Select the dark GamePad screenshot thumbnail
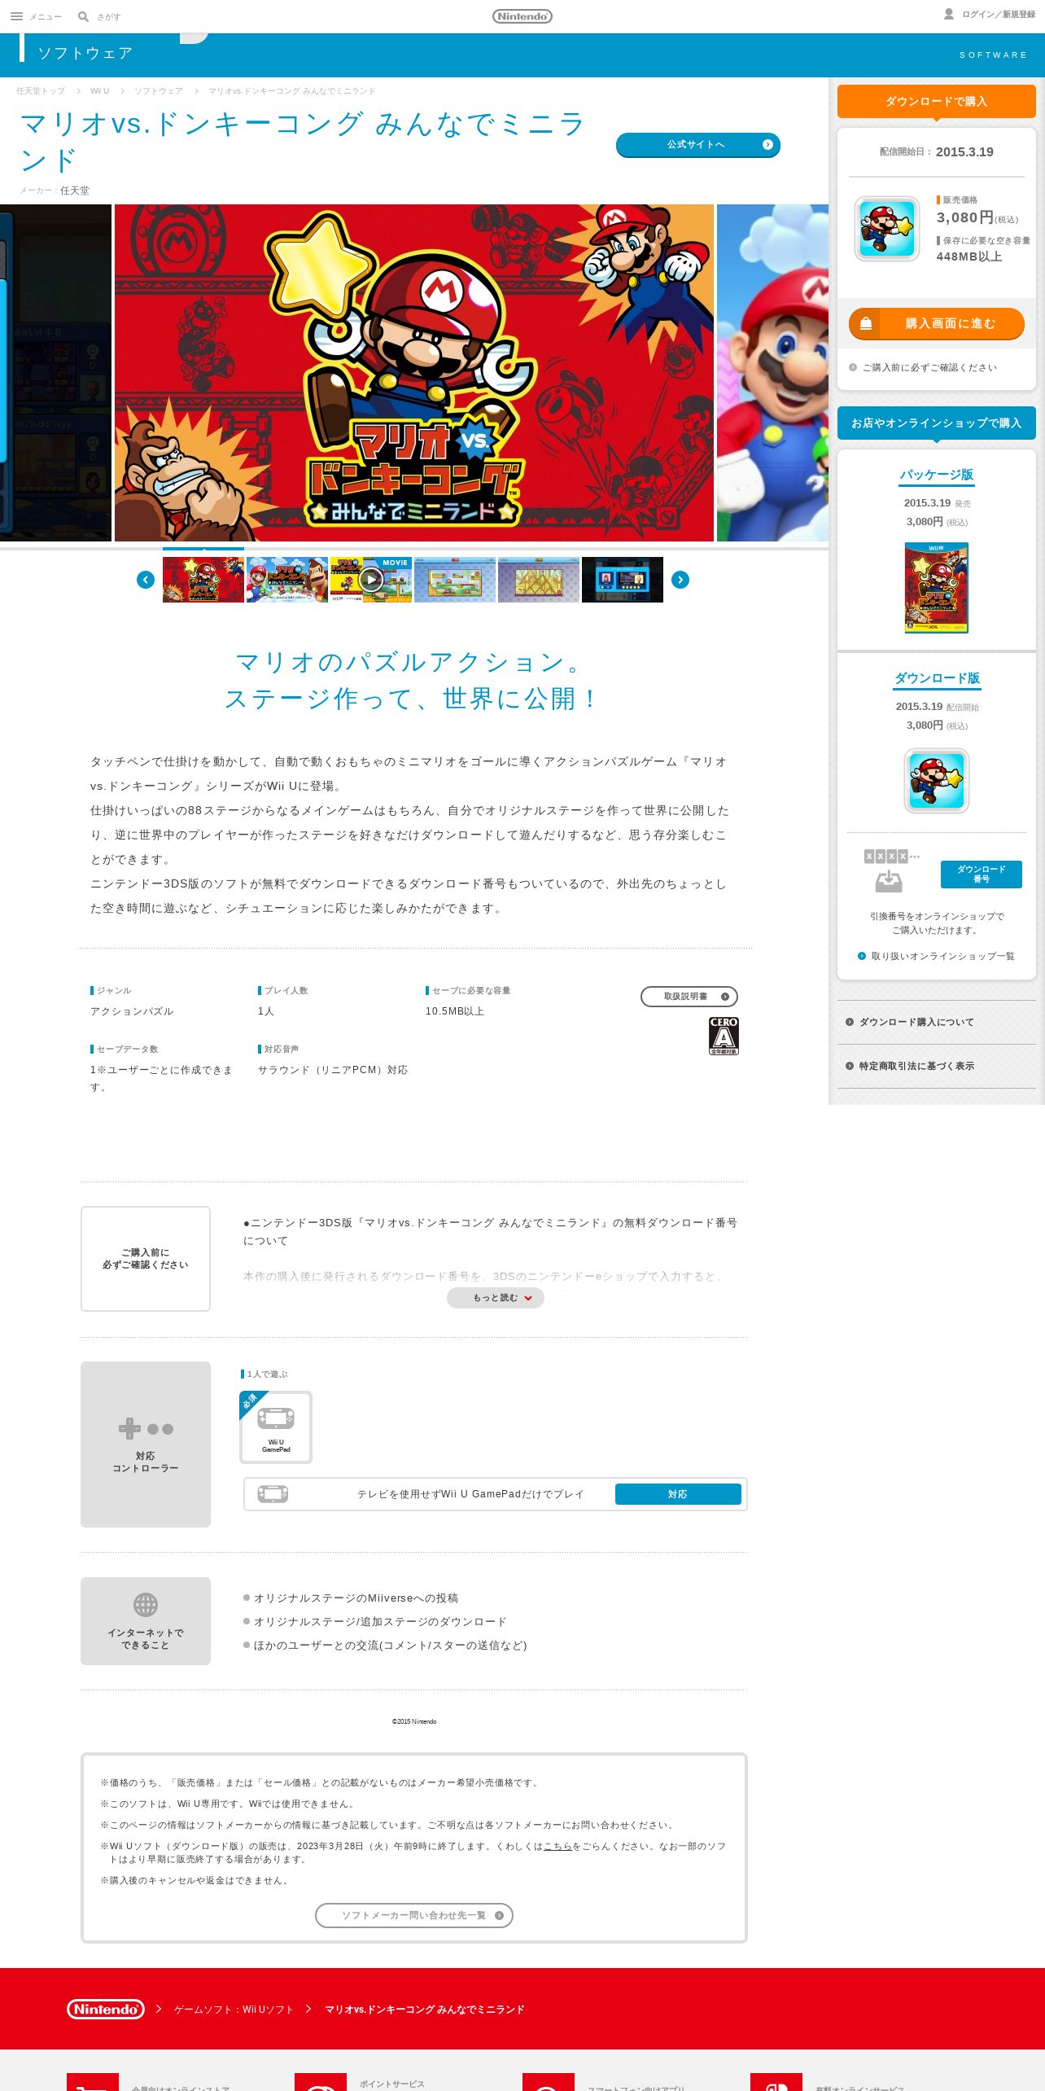The width and height of the screenshot is (1045, 2091). 623,580
